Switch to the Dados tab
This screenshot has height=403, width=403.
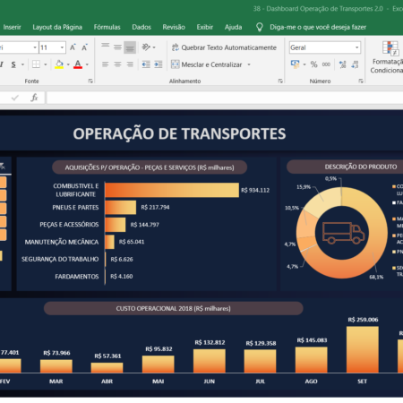[141, 27]
